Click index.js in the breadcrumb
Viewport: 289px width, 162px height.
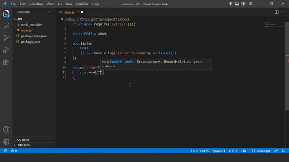(70, 19)
